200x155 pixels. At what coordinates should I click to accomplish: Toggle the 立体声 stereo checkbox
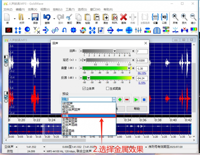pyautogui.click(x=84, y=89)
